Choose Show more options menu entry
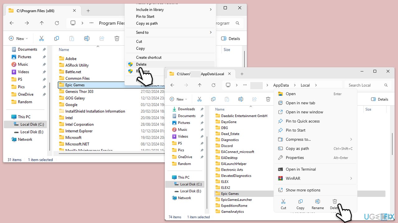This screenshot has height=223, width=398. tap(303, 190)
